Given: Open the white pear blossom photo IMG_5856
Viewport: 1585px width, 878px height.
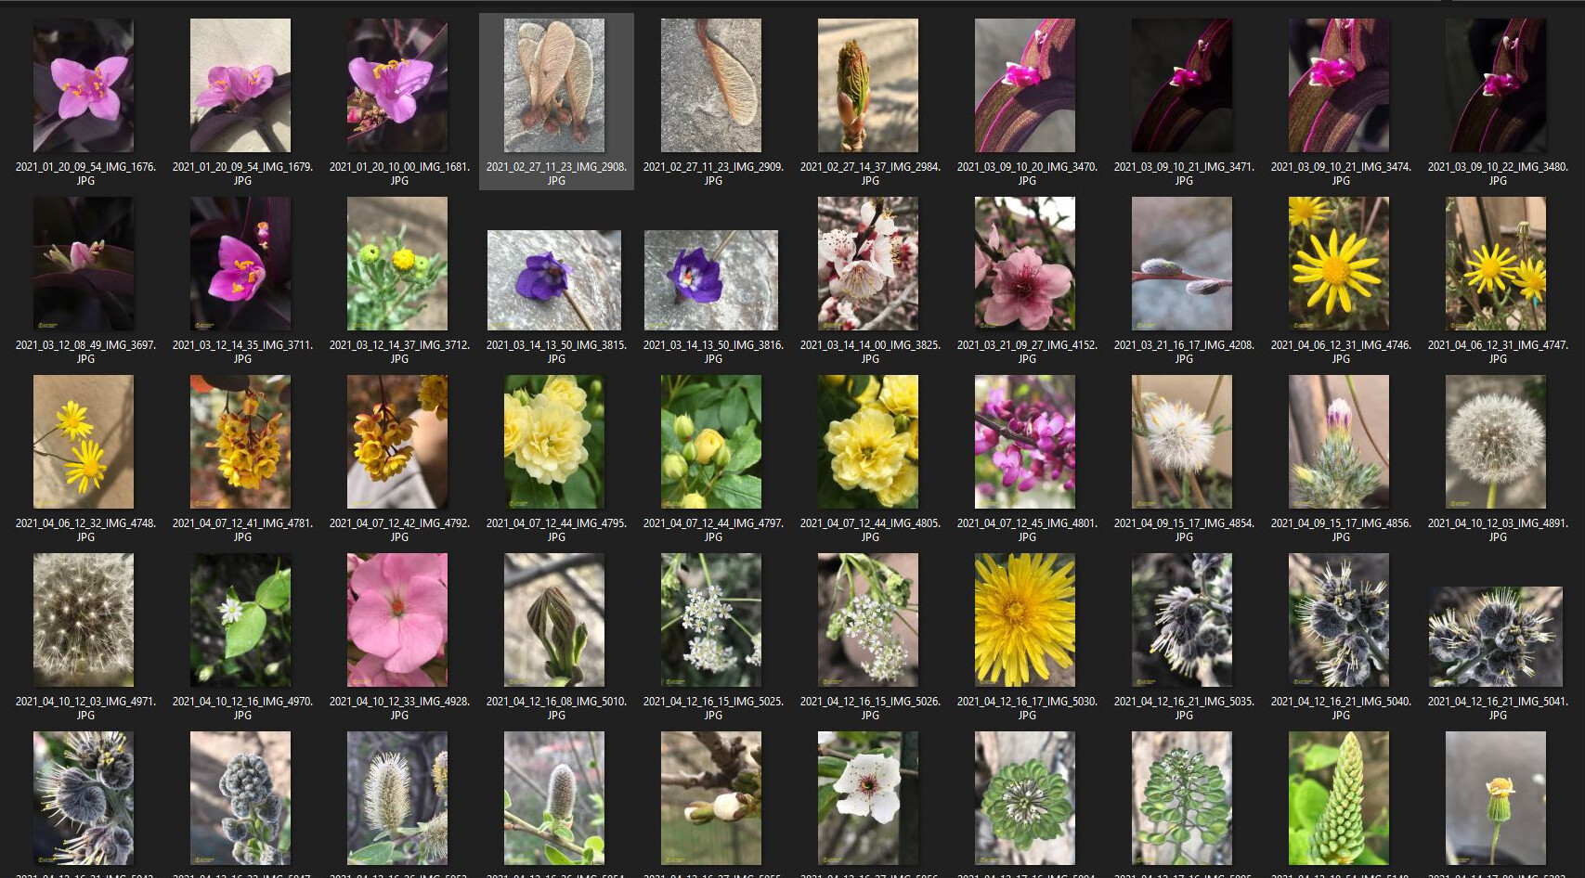Looking at the screenshot, I should click(x=868, y=796).
